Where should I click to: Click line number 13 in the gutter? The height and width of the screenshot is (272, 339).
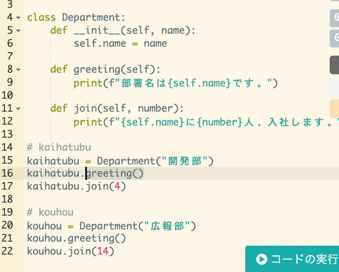pyautogui.click(x=7, y=134)
